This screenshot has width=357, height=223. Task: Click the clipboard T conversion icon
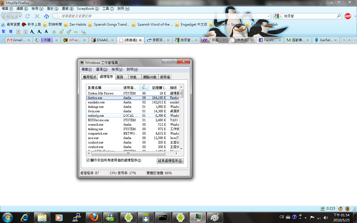coord(18,32)
